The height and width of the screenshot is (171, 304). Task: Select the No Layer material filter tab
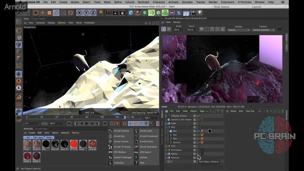pyautogui.click(x=38, y=137)
